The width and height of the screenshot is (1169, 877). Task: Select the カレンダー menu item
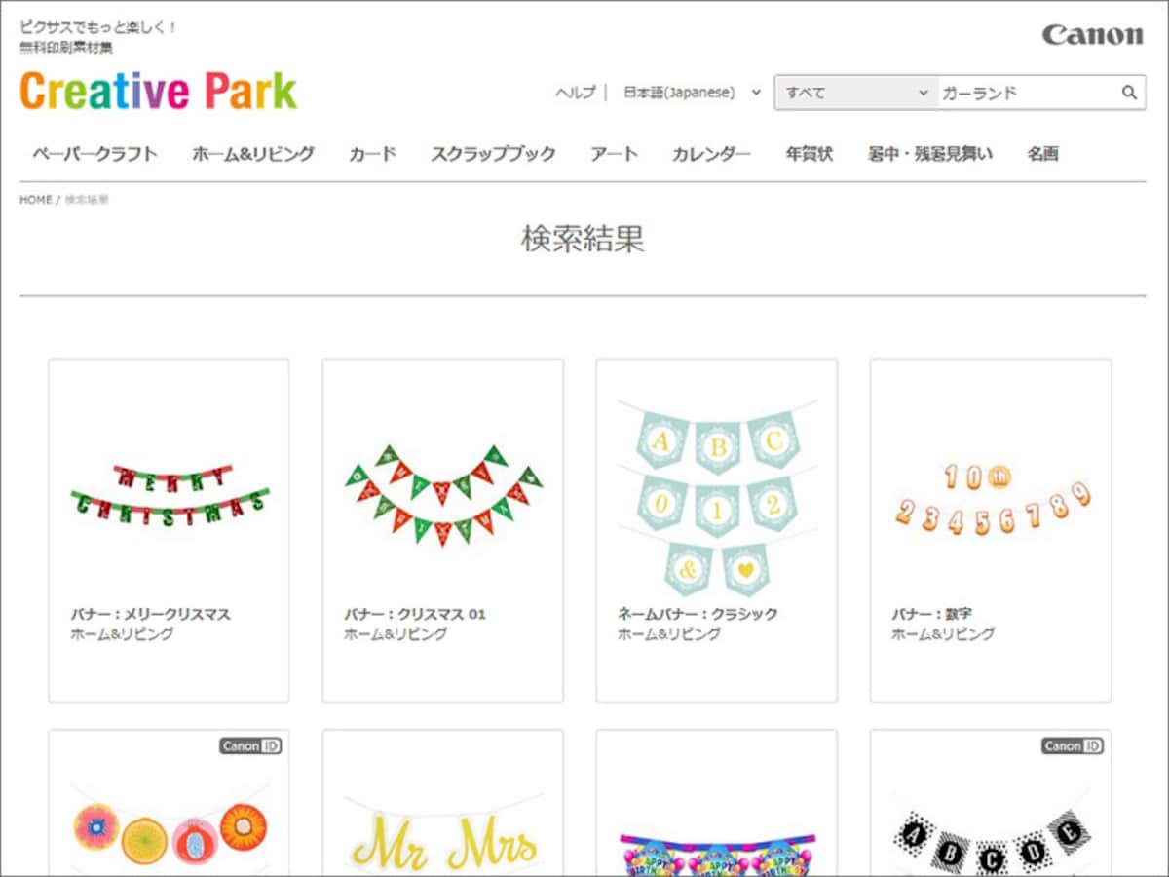point(711,154)
